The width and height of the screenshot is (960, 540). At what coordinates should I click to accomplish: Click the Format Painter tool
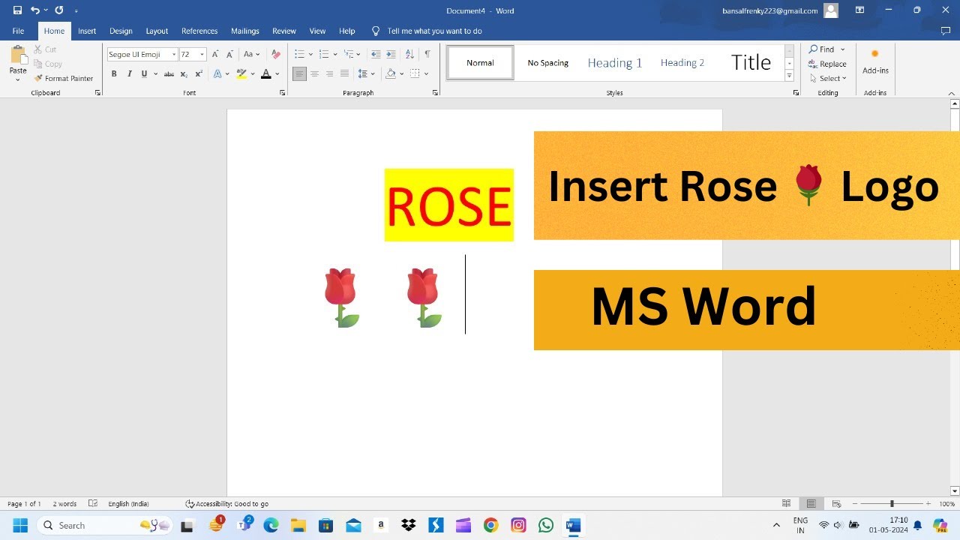pyautogui.click(x=64, y=78)
